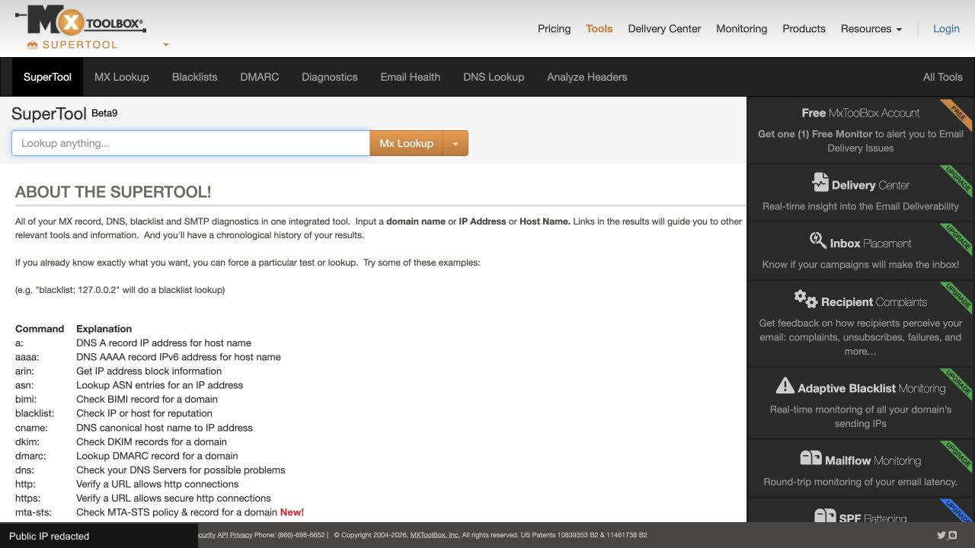This screenshot has width=975, height=548.
Task: Click the 'dmarc:' command
Action: (30, 456)
